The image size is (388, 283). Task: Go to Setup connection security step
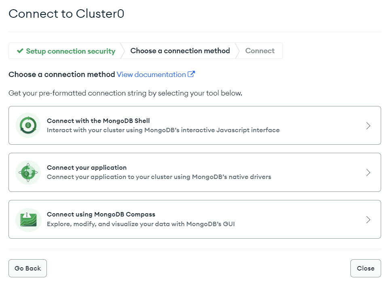tap(66, 51)
